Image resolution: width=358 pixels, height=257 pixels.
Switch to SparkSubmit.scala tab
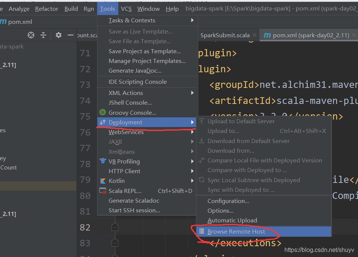pos(225,35)
